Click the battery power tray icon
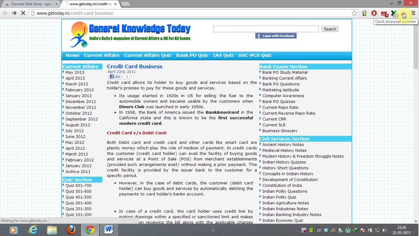The height and width of the screenshot is (236, 419). pos(370,230)
